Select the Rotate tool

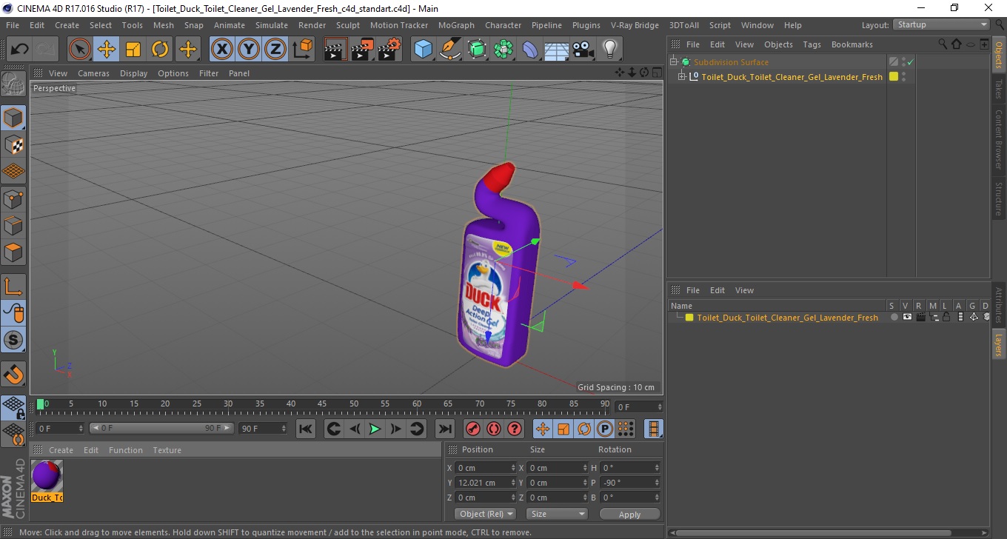tap(160, 50)
